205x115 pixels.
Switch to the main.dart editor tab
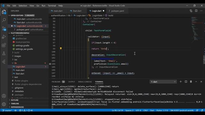(58, 11)
